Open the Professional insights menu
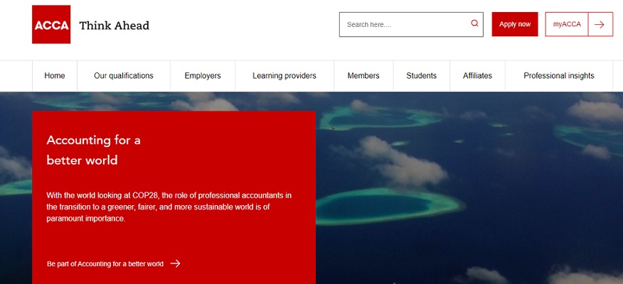 click(x=559, y=76)
